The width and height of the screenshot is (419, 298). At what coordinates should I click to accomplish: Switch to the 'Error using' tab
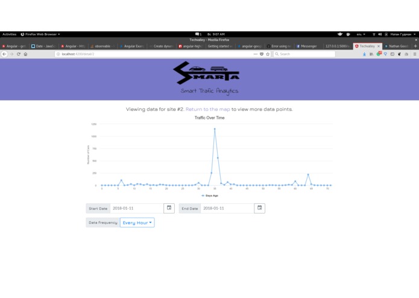pyautogui.click(x=279, y=46)
